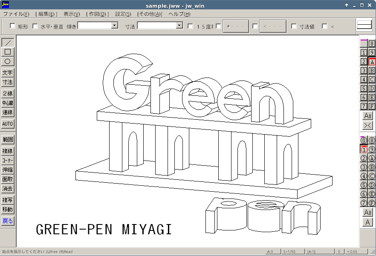The width and height of the screenshot is (376, 256).
Task: Open the line attribute preview button
Action: (364, 25)
